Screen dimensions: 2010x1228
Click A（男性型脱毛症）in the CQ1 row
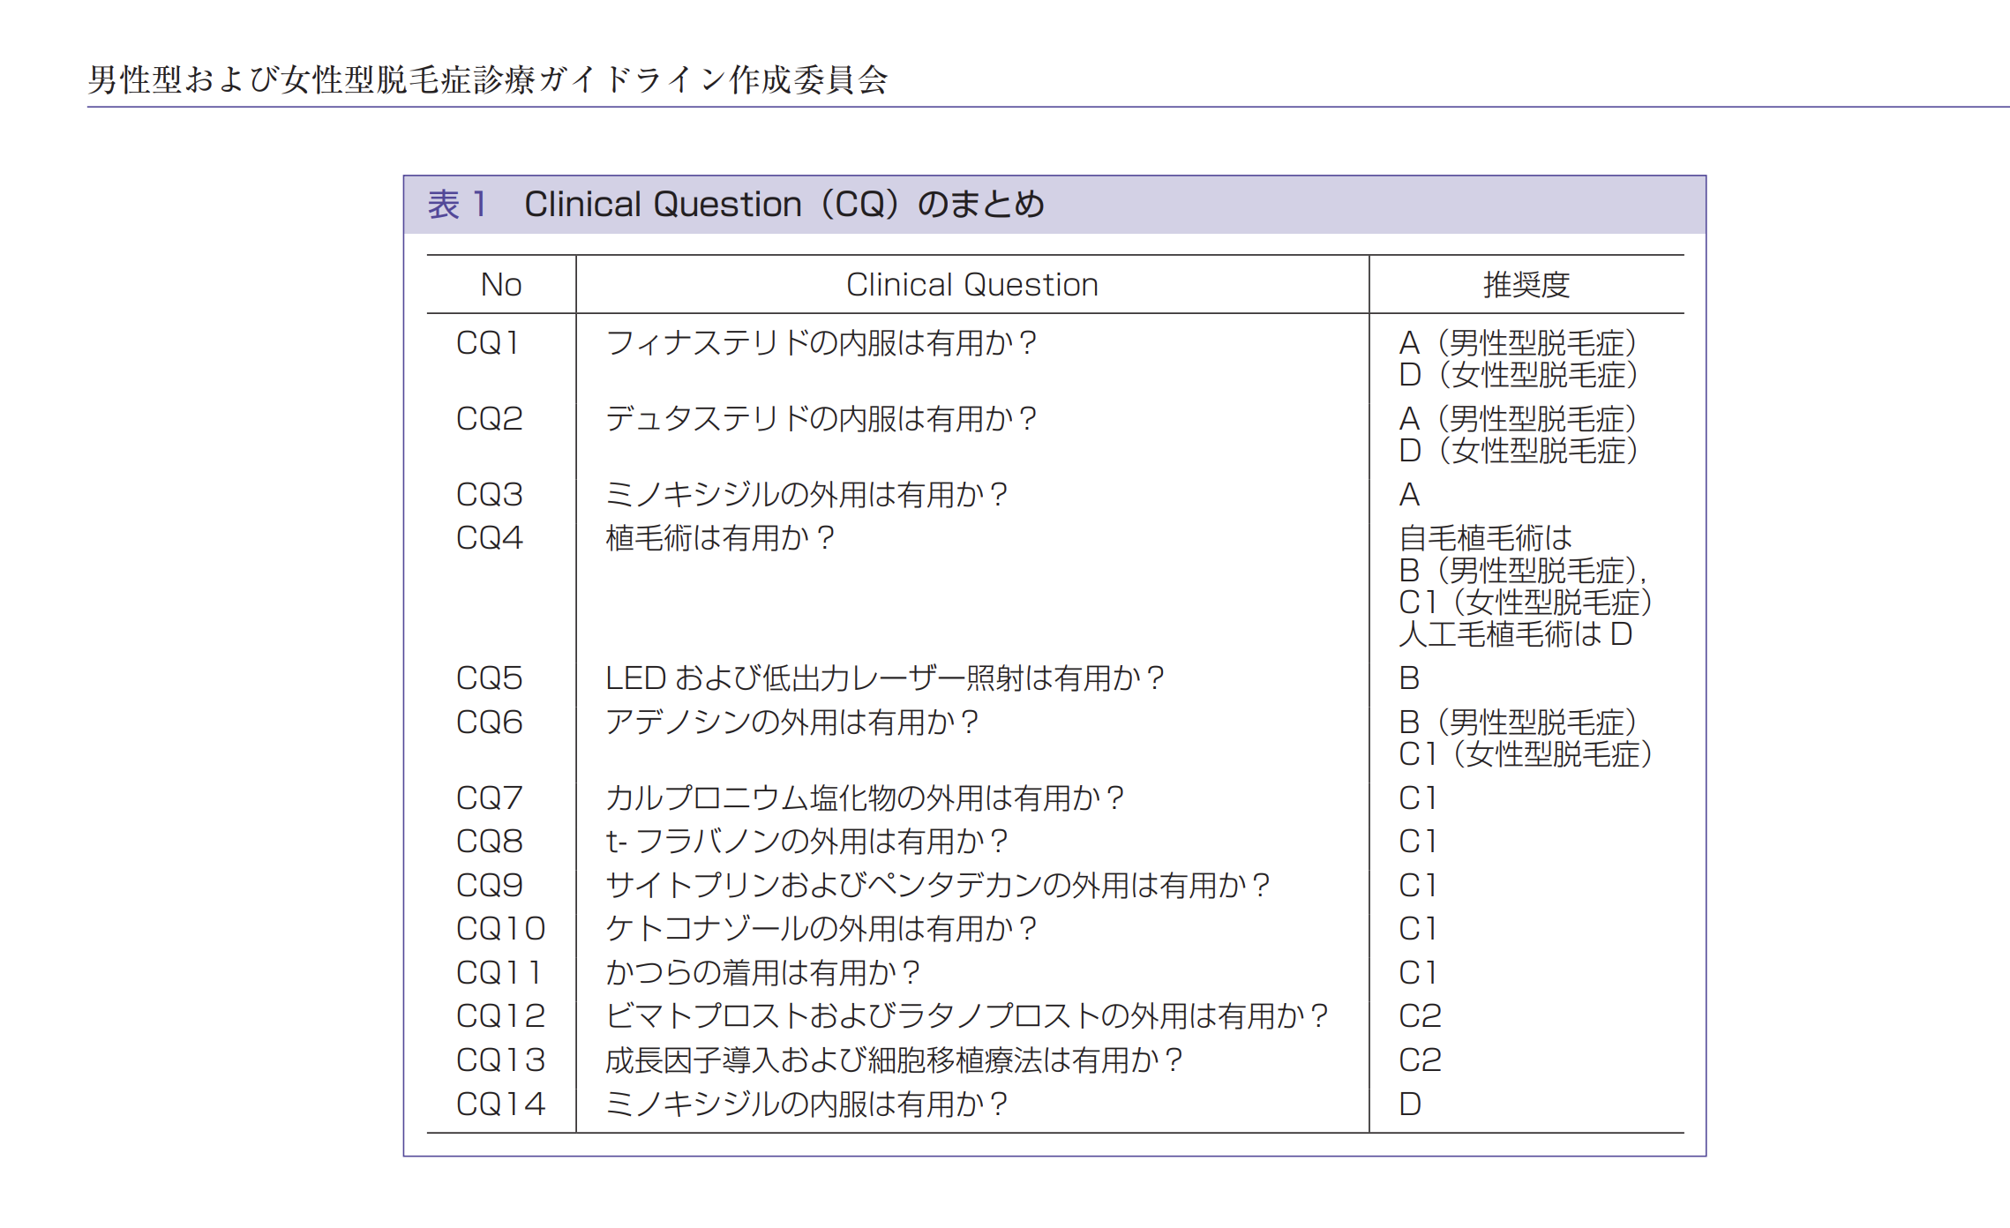pyautogui.click(x=1519, y=343)
